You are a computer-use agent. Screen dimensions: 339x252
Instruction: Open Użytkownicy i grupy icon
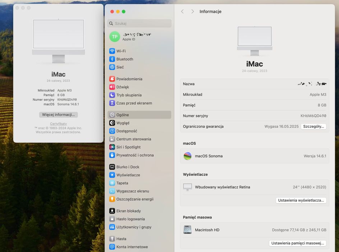coord(112,227)
